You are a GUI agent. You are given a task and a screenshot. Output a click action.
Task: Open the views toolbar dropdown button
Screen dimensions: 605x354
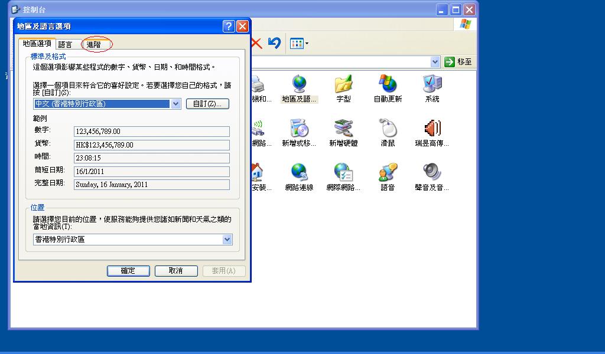point(300,43)
